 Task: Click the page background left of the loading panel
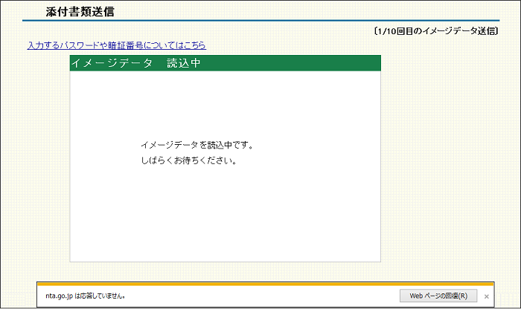coord(33,163)
